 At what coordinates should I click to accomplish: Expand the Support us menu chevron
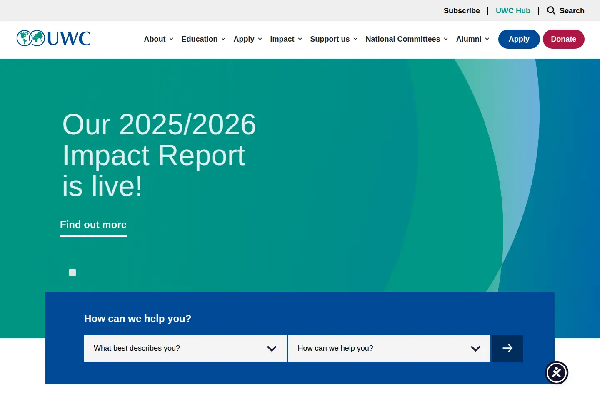coord(355,39)
